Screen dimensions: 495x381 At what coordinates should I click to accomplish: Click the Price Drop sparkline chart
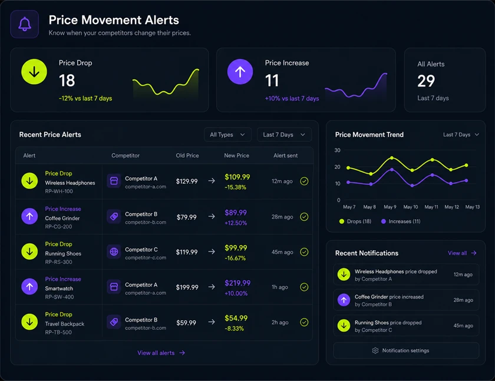[166, 84]
